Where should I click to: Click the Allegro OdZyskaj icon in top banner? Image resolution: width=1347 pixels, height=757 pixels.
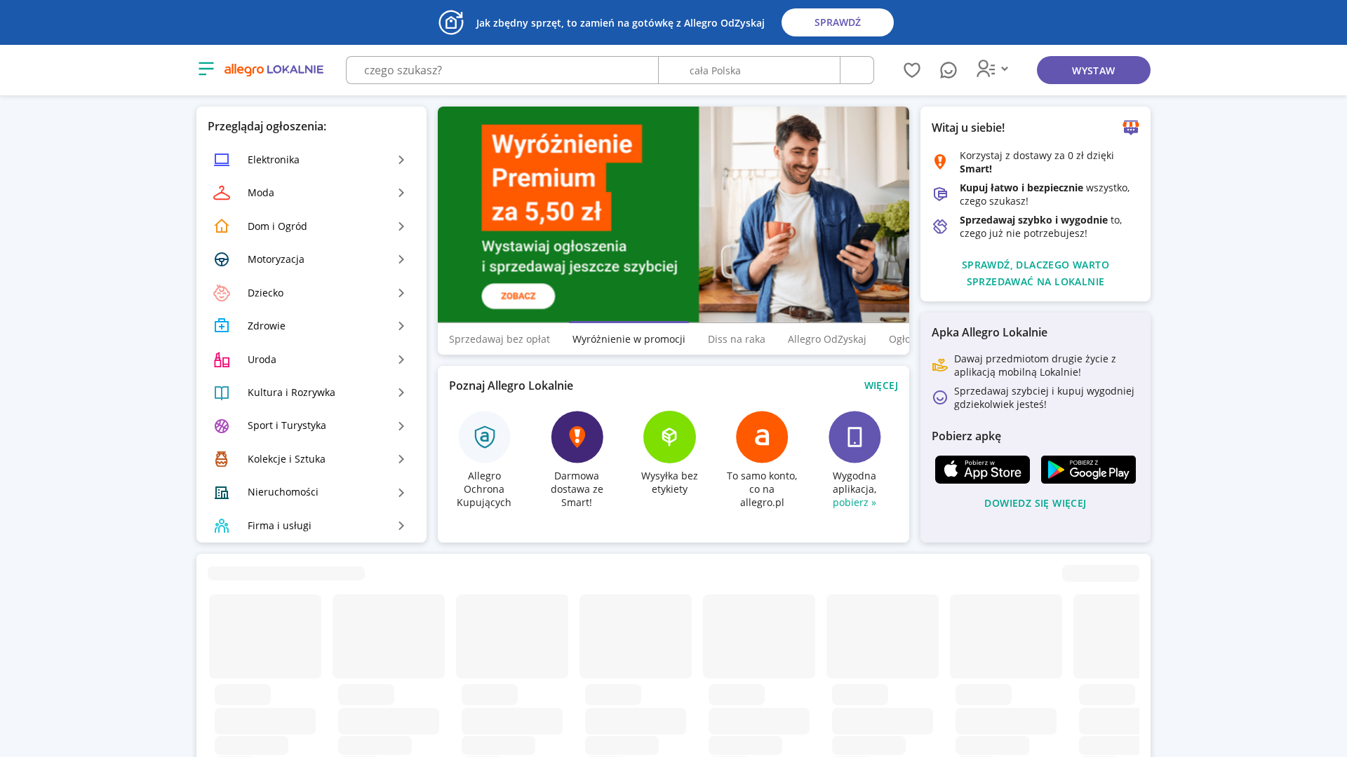coord(451,22)
